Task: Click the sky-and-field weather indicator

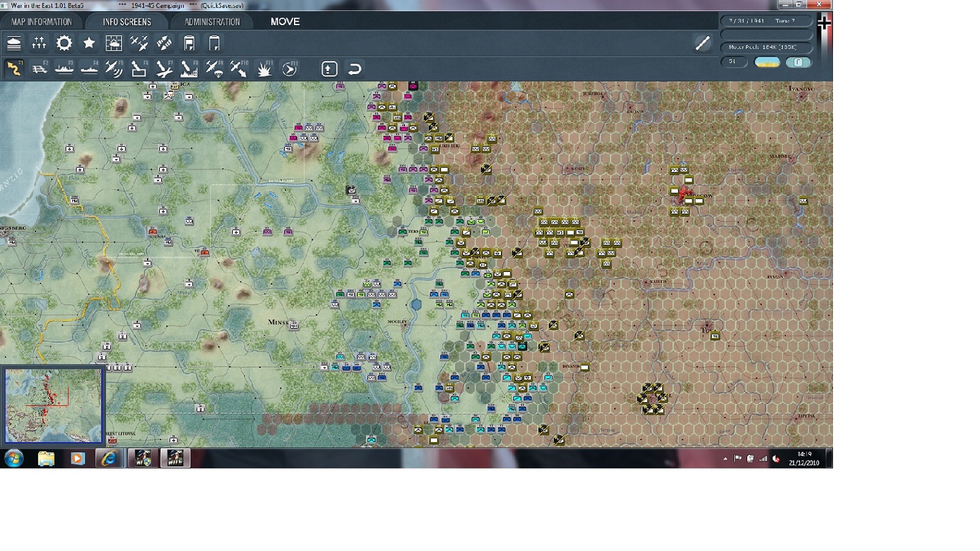Action: tap(767, 62)
